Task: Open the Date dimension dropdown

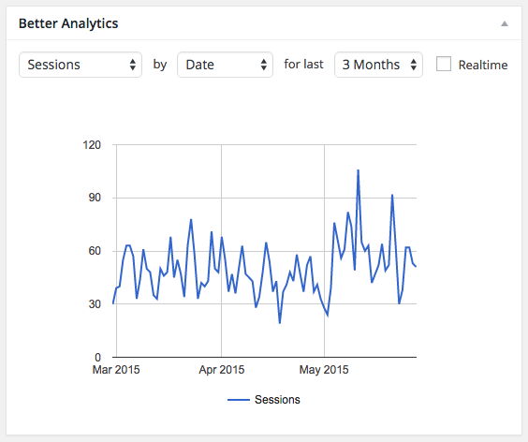Action: pos(225,65)
